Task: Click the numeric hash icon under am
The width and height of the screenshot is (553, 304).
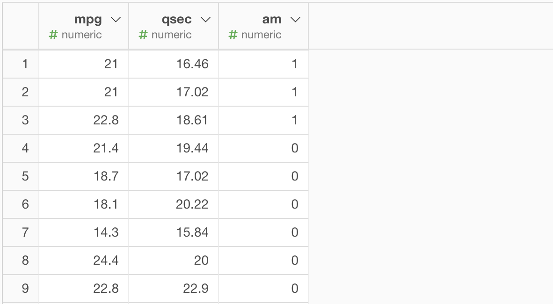Action: point(233,35)
